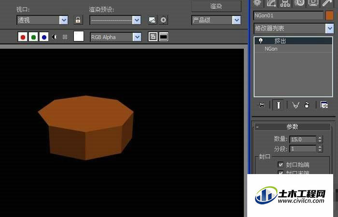
Task: Open the 修改器列表 modifier list dropdown
Action: click(x=294, y=28)
